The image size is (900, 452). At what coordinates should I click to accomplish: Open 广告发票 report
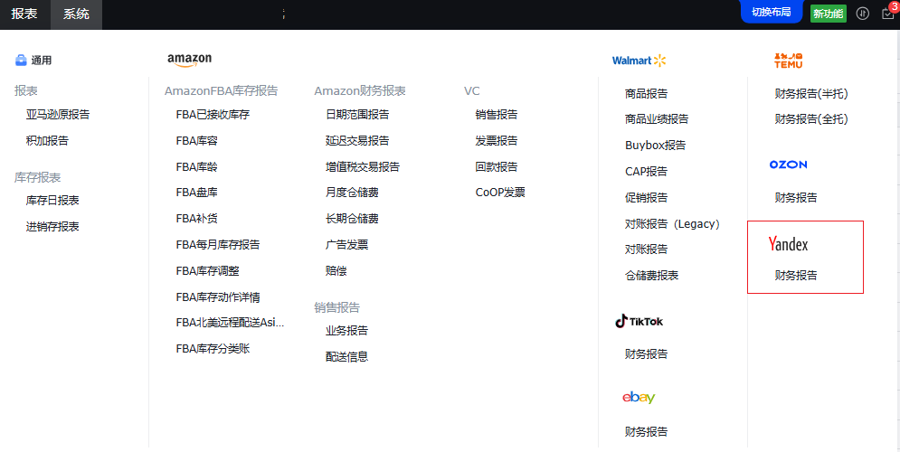pyautogui.click(x=347, y=245)
